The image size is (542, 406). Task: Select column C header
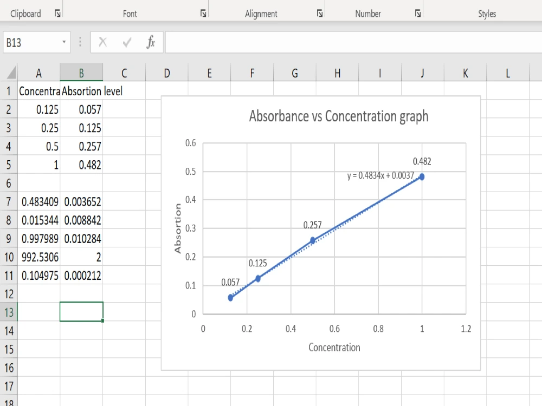coord(124,73)
